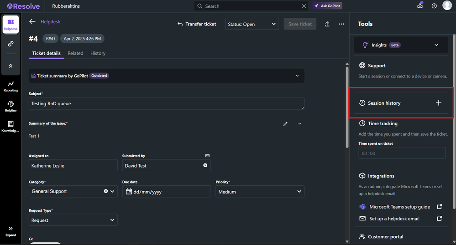Image resolution: width=456 pixels, height=245 pixels.
Task: Open the three-dot more options menu
Action: pos(341,24)
